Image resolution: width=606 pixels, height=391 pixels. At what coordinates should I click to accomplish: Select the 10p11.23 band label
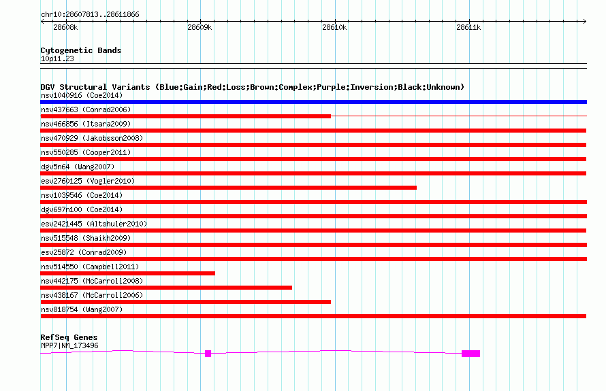point(57,58)
